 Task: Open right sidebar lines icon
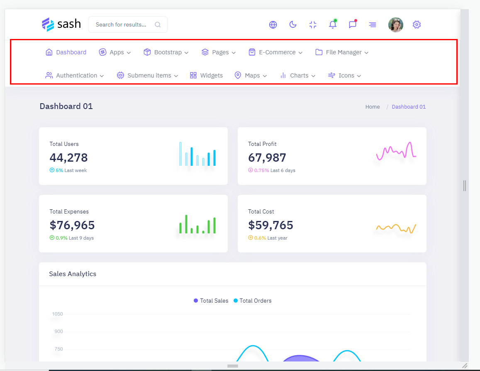point(373,25)
